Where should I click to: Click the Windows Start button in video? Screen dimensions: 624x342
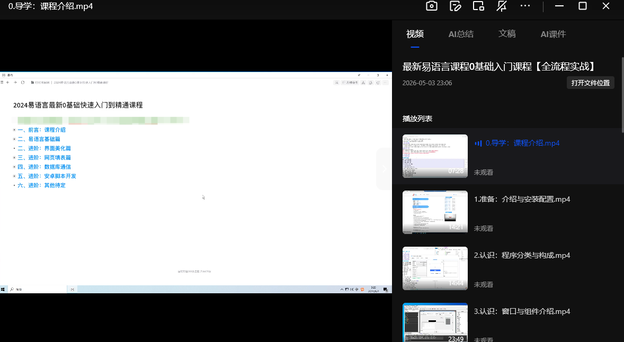[3, 290]
